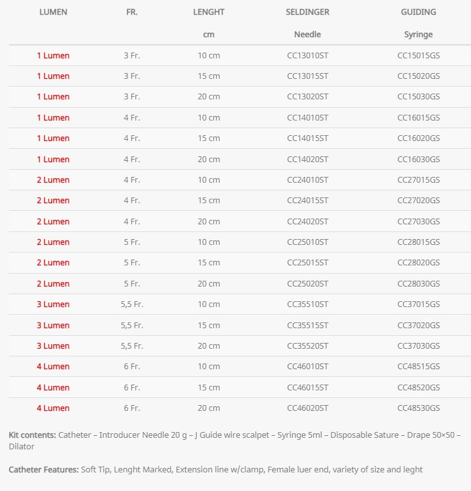Click the CC48520GS product code
This screenshot has width=471, height=491.
(x=418, y=388)
